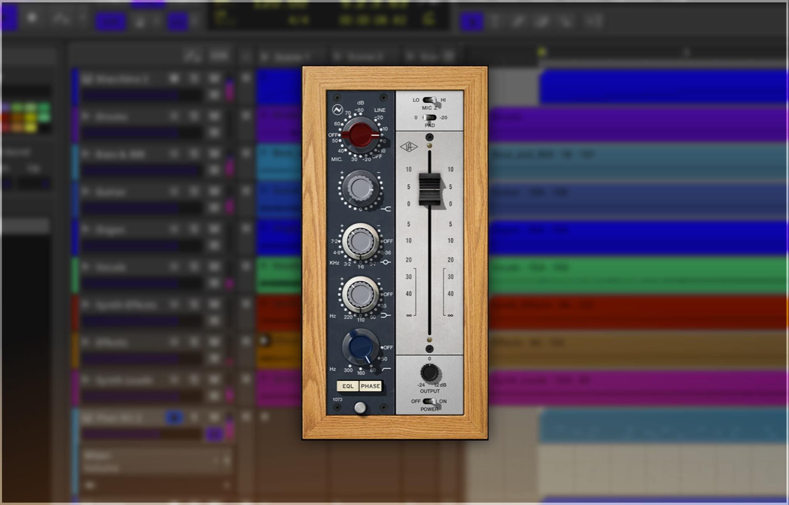Click the MIC. label on gain dial
This screenshot has width=789, height=505.
point(337,159)
